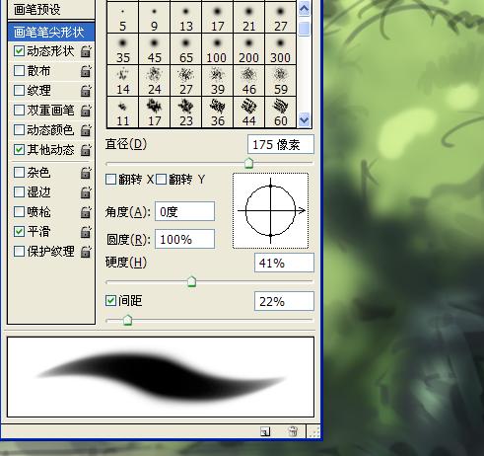
Task: Select the size 60 textured brush tip
Action: pyautogui.click(x=281, y=113)
